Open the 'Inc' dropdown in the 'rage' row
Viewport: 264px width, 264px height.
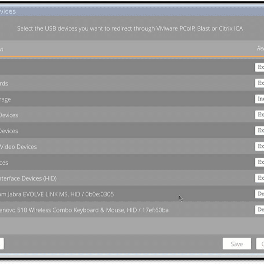pos(259,99)
